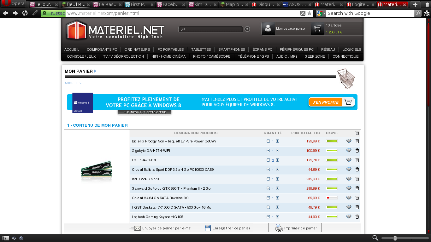Screen dimensions: 431x242
Task: Click Imprimer ce panier
Action: 296,228
